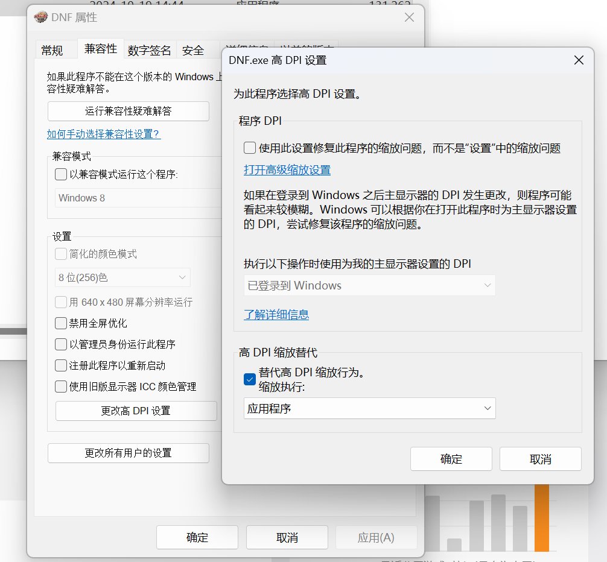Enable 使用此设置修复此程序的缩放问题 checkbox

[x=250, y=148]
